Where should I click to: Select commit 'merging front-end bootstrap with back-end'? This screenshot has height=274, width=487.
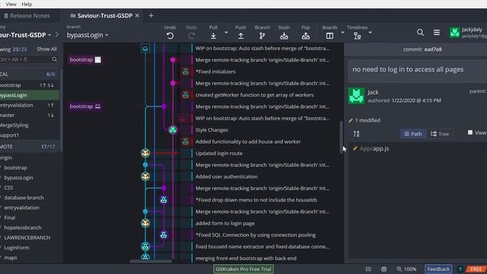246,259
